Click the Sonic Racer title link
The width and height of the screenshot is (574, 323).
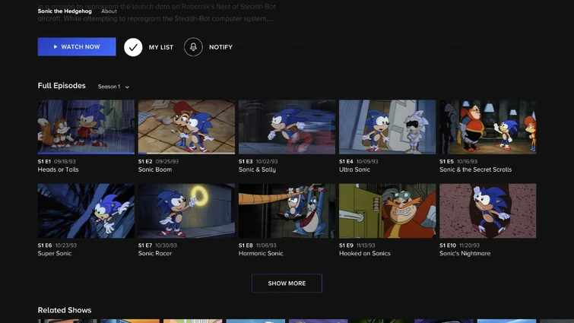[x=155, y=254]
